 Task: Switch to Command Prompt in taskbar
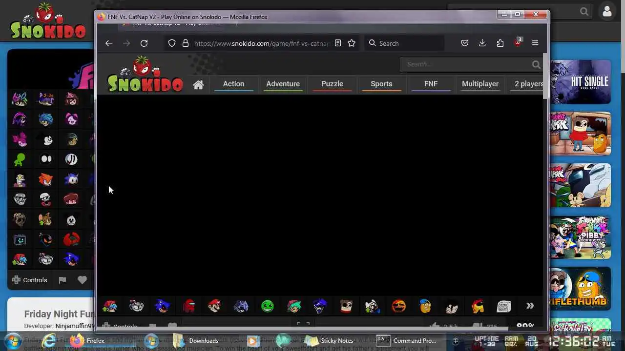[x=408, y=341]
